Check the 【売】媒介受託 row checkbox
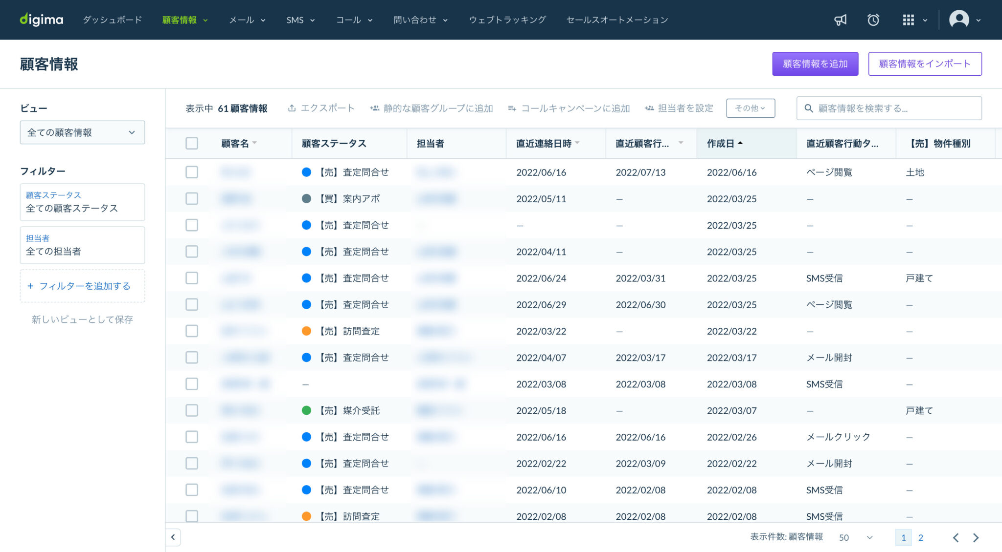1002x552 pixels. click(x=191, y=410)
